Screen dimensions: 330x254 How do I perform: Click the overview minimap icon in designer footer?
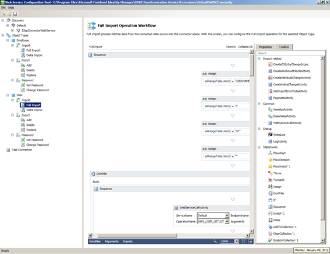click(x=250, y=241)
